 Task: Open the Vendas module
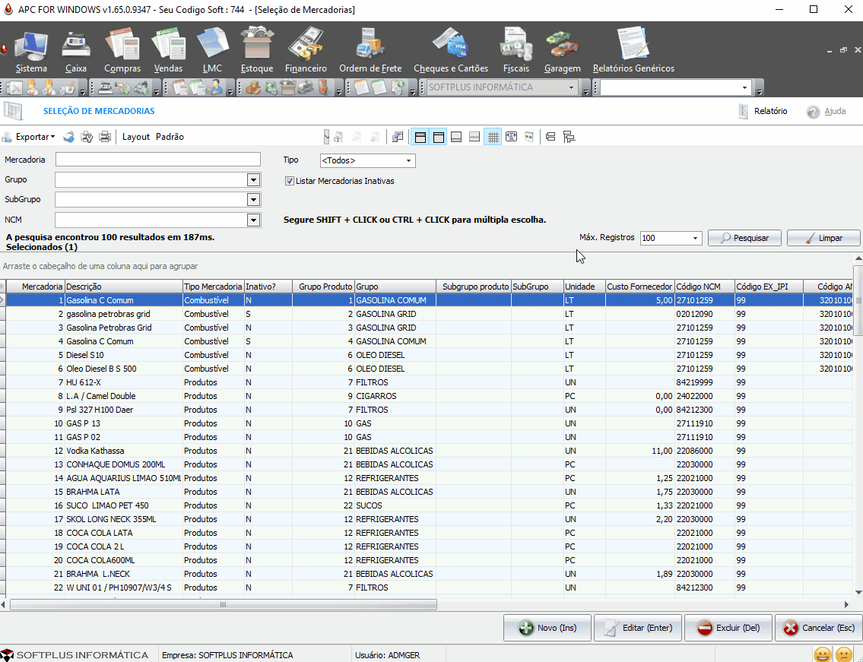(168, 51)
